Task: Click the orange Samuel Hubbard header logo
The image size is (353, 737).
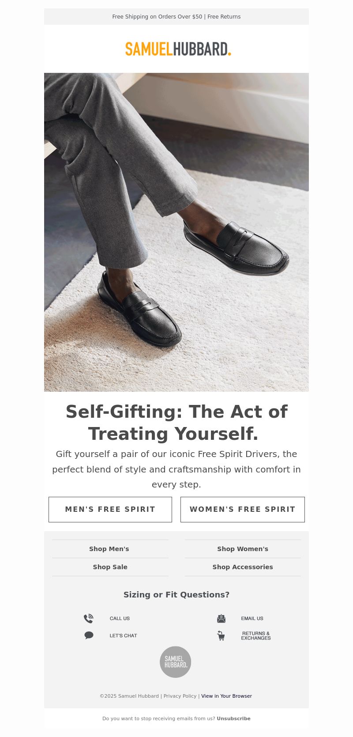Action: (x=178, y=49)
